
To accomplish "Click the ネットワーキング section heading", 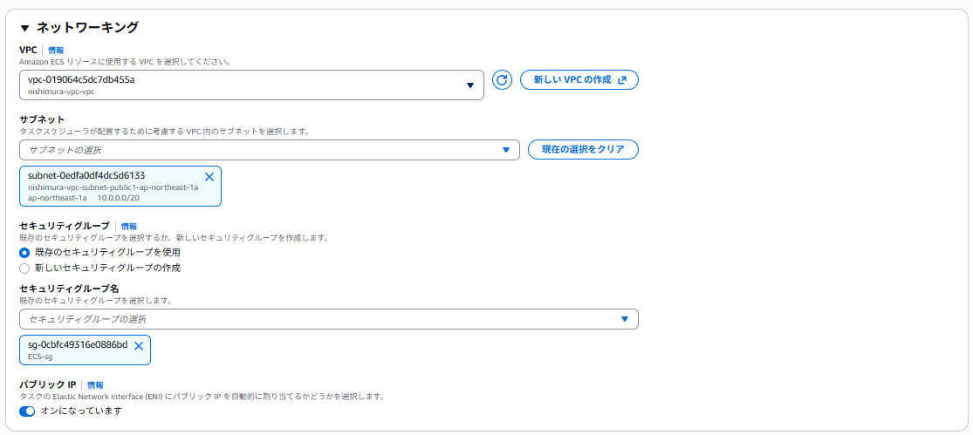I will click(87, 28).
